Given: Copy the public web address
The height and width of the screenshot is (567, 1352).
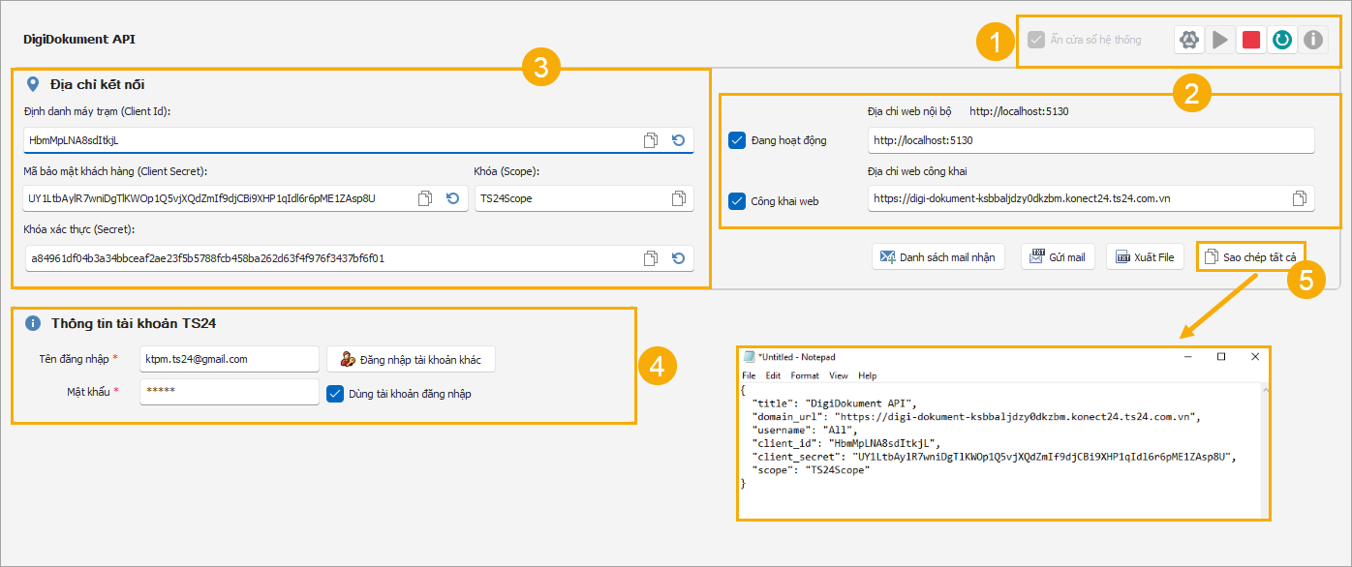Looking at the screenshot, I should [x=1300, y=198].
